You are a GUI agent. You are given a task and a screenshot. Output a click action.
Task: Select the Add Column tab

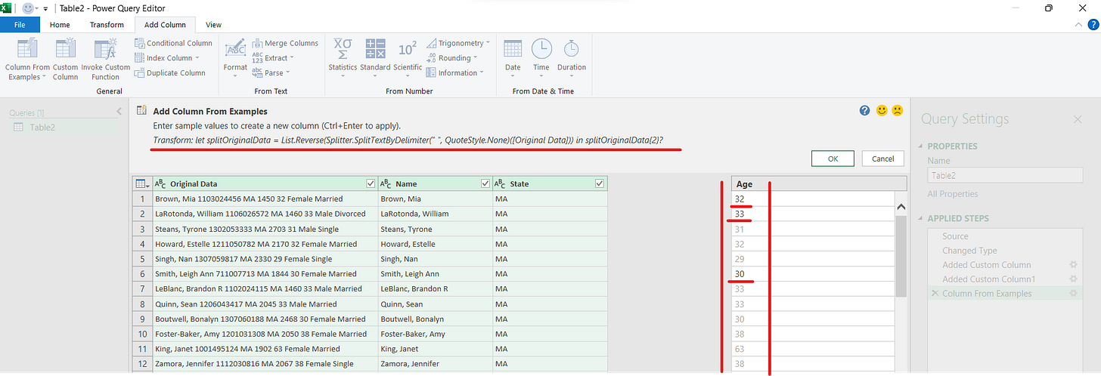pos(165,25)
